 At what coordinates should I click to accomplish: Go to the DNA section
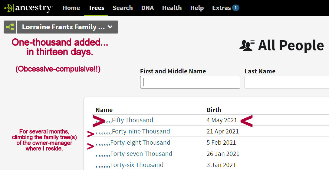tap(147, 8)
